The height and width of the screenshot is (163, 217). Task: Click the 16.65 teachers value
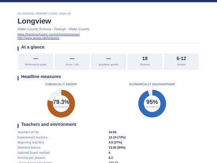[x=112, y=132]
